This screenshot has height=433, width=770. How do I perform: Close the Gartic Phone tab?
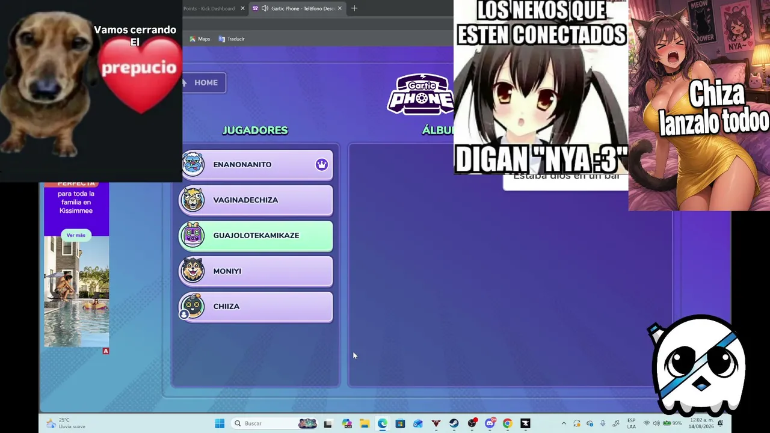(340, 8)
